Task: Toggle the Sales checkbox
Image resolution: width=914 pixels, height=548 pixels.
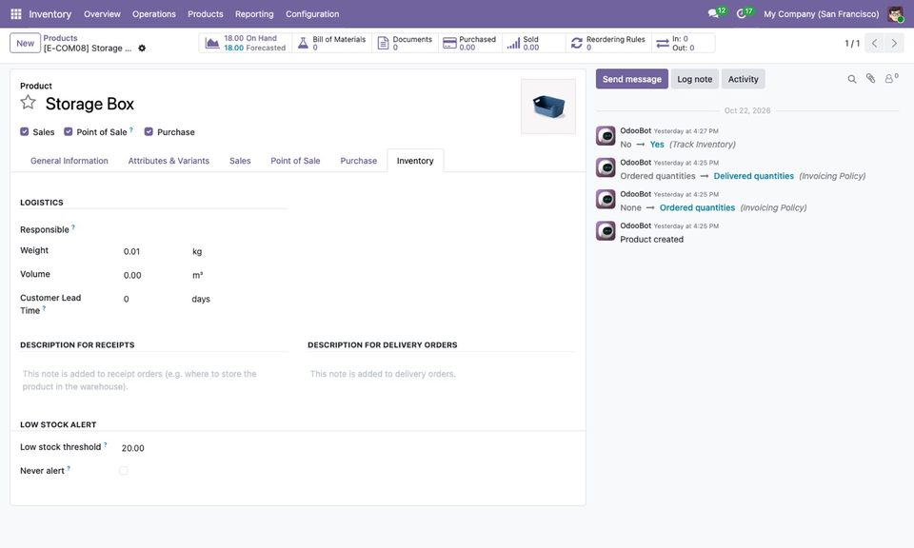Action: coord(25,131)
